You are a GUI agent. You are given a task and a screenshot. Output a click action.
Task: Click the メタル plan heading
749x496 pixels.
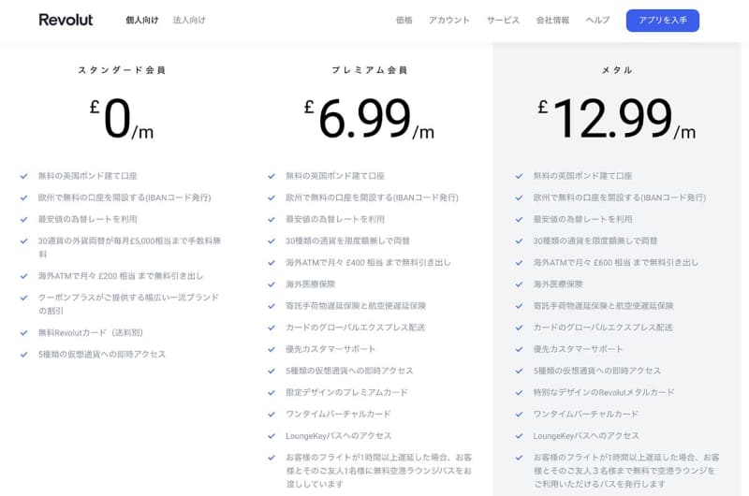point(617,70)
